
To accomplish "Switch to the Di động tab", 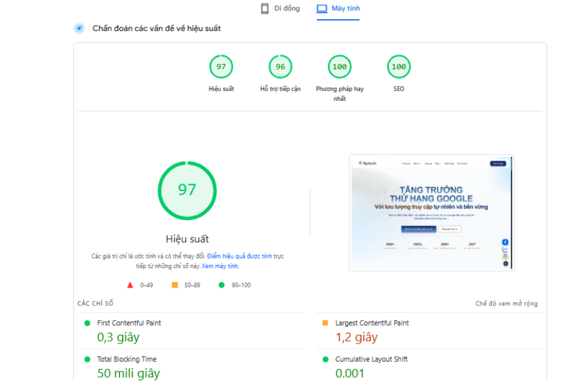I will 280,8.
